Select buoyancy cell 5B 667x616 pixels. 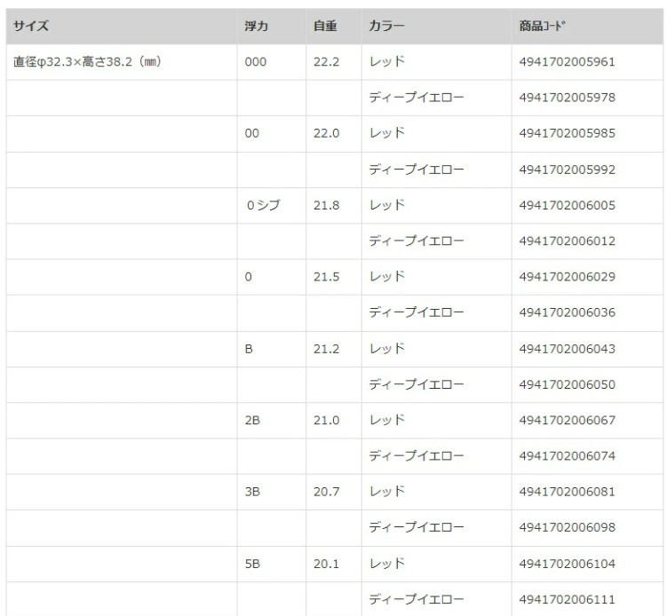252,564
